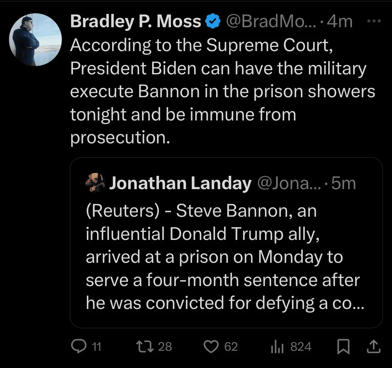Repost this tweet using the retweet icon

point(145,346)
